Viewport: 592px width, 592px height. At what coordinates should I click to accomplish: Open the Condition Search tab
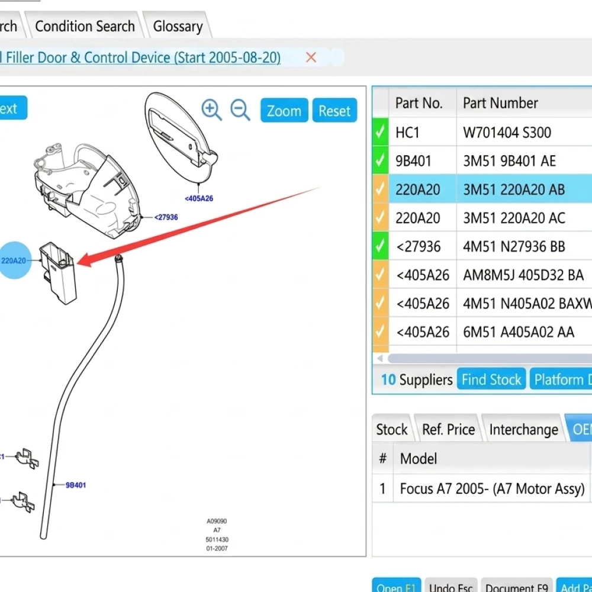pos(85,26)
